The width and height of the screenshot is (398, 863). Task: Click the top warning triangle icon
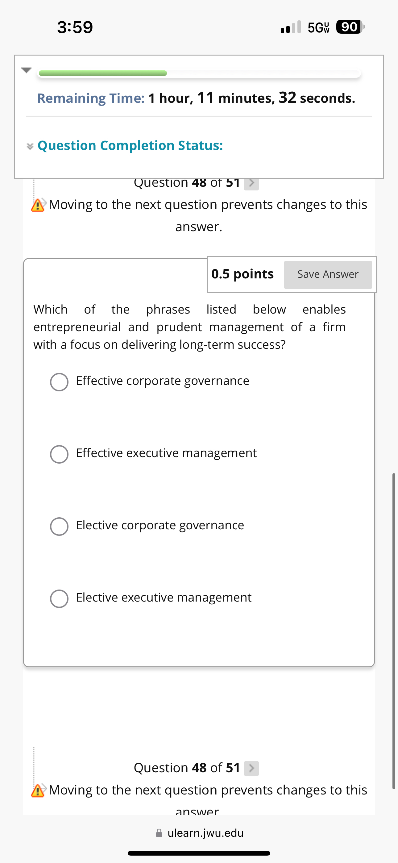pyautogui.click(x=38, y=205)
